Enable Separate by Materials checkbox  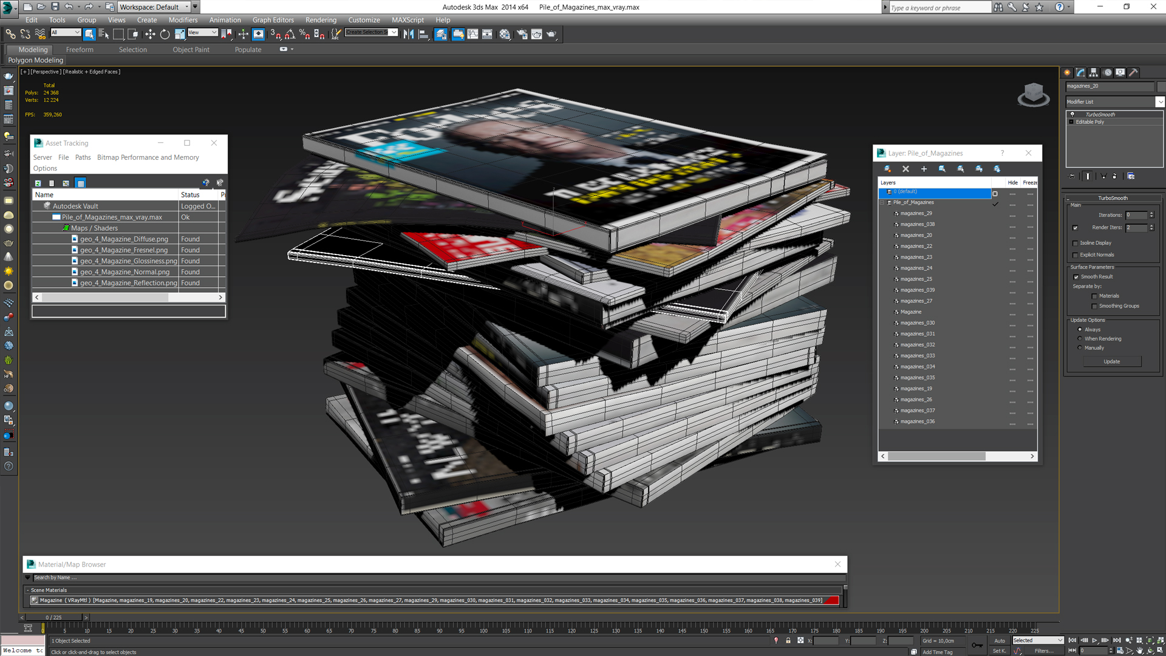tap(1094, 296)
